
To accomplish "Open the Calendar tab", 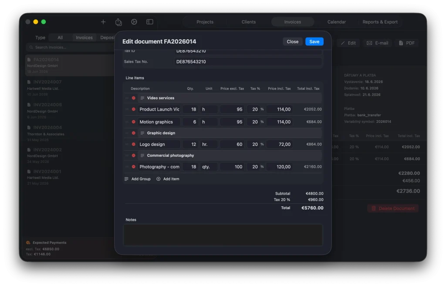I will pos(337,22).
